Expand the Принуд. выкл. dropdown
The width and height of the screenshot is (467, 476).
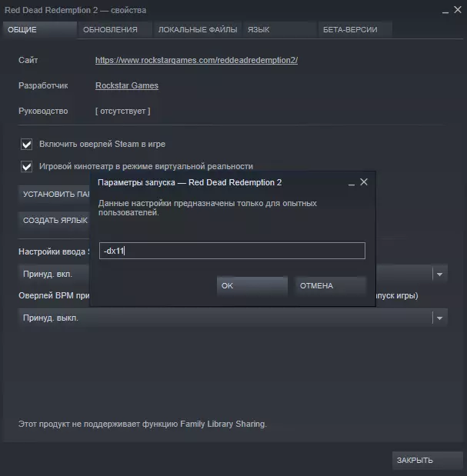[x=232, y=318]
